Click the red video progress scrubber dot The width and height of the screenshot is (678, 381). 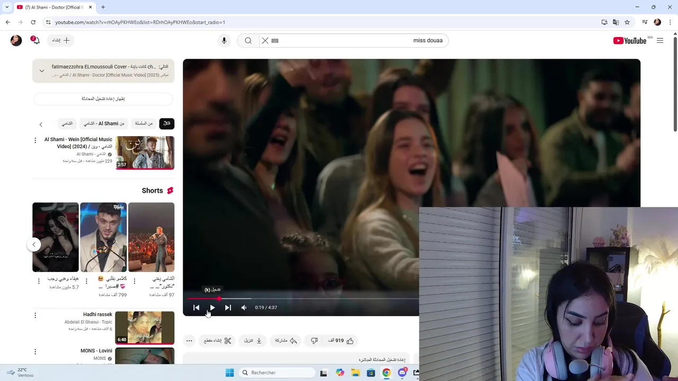pyautogui.click(x=219, y=298)
